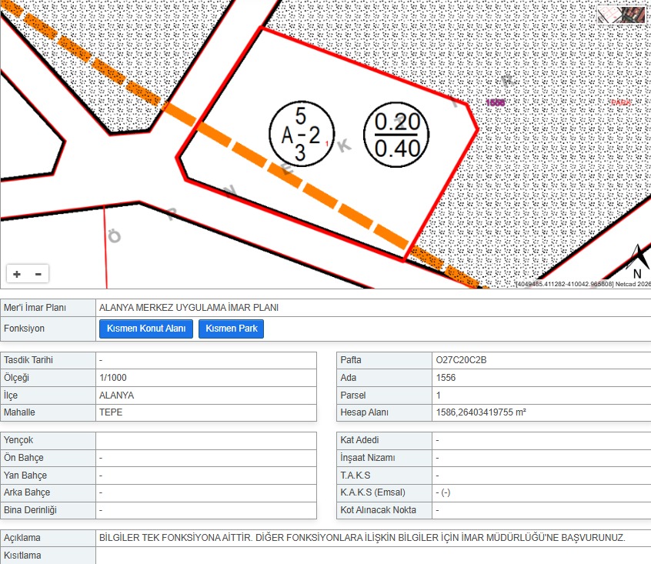This screenshot has height=564, width=651.
Task: Zoom out with the minus map button
Action: pyautogui.click(x=38, y=274)
